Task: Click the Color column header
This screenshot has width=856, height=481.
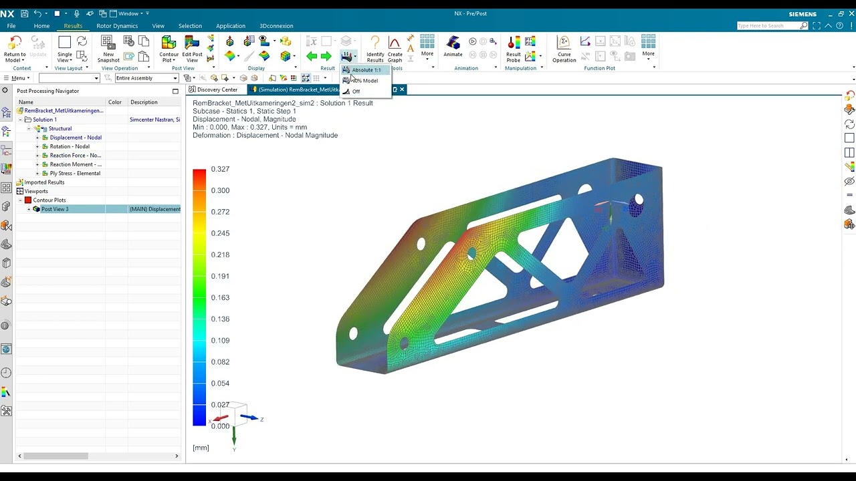Action: pyautogui.click(x=116, y=102)
